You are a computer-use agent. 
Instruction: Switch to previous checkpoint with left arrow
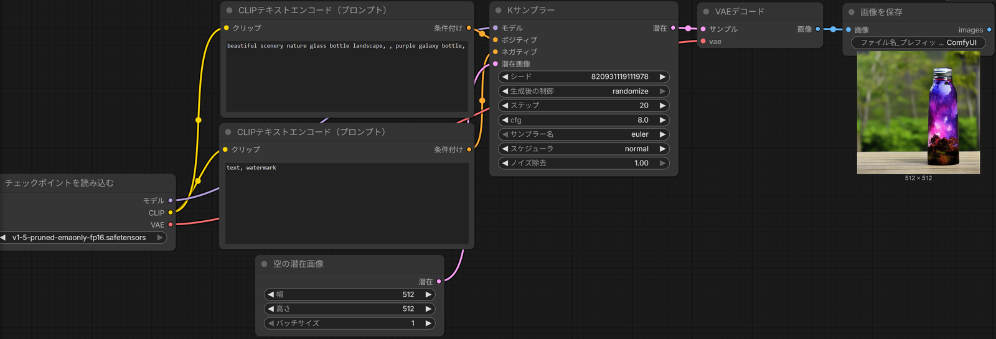click(x=3, y=238)
